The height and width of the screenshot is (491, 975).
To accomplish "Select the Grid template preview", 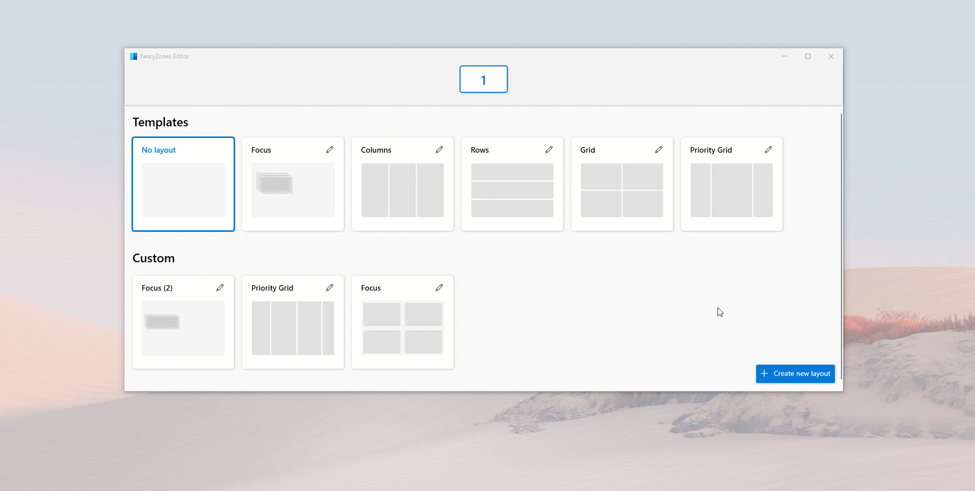I will 622,190.
